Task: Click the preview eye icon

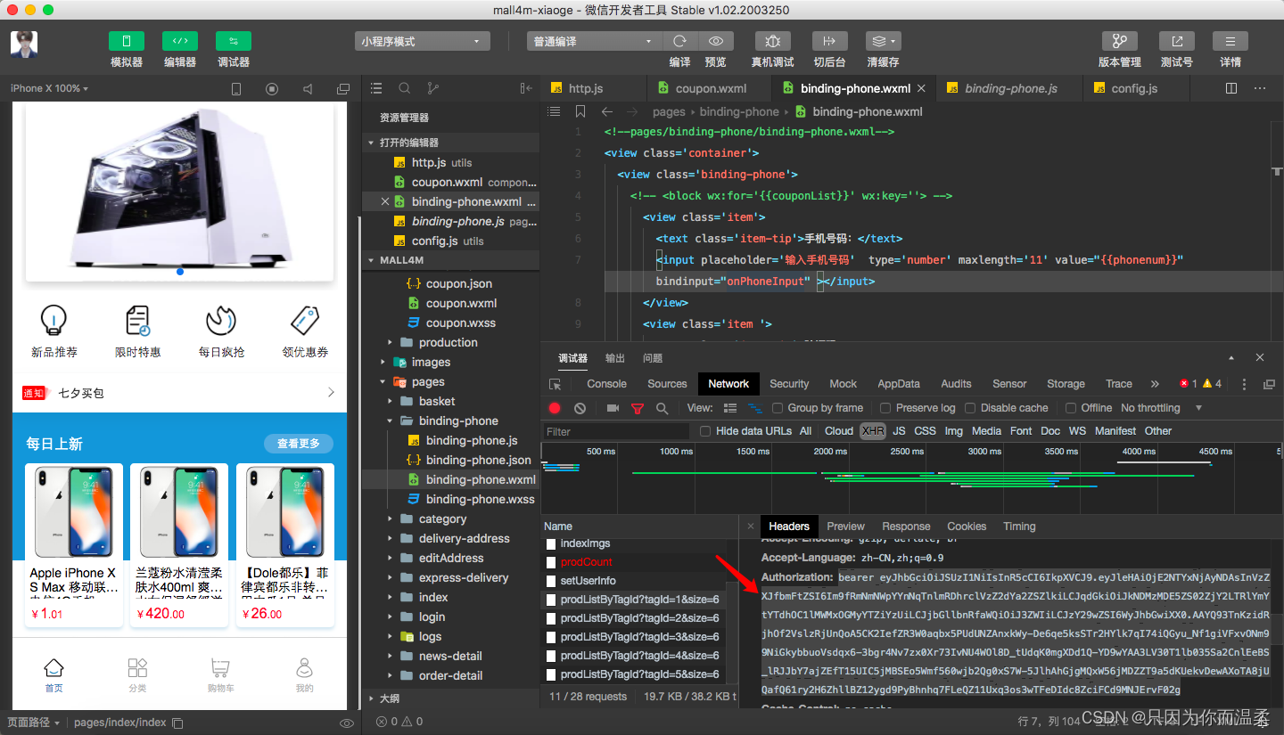Action: point(715,41)
